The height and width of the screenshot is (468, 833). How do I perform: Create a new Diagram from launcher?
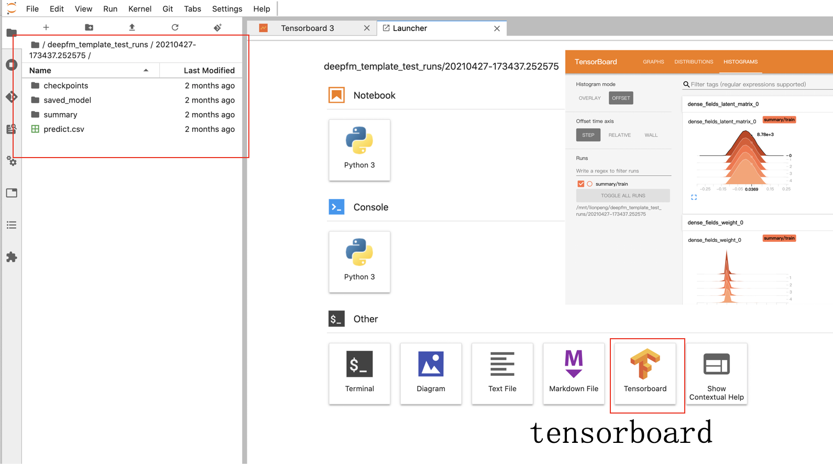(x=431, y=374)
